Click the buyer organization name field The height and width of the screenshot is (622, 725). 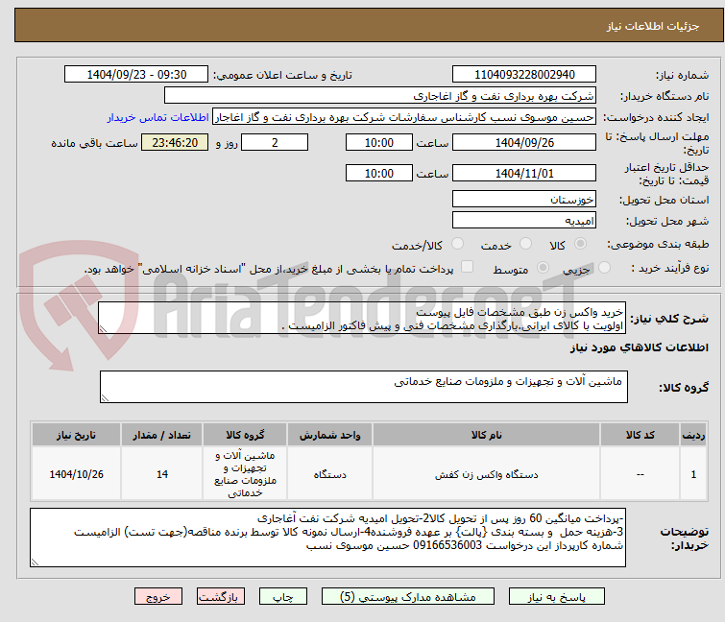(x=380, y=96)
